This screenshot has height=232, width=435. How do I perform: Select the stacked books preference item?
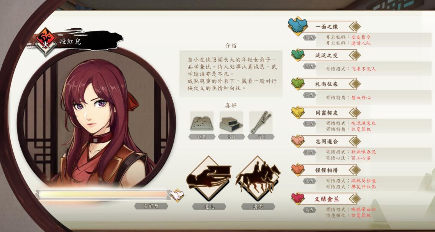(x=231, y=121)
